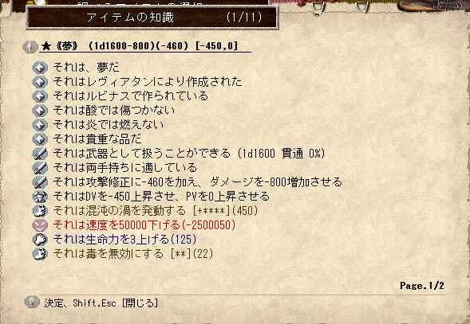Click the Page.1/2 indicator

[x=422, y=286]
